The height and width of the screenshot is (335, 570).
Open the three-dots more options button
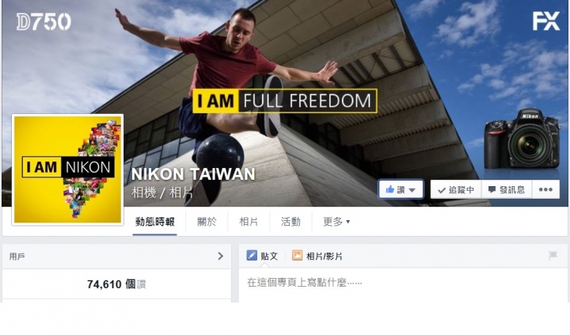tap(545, 189)
